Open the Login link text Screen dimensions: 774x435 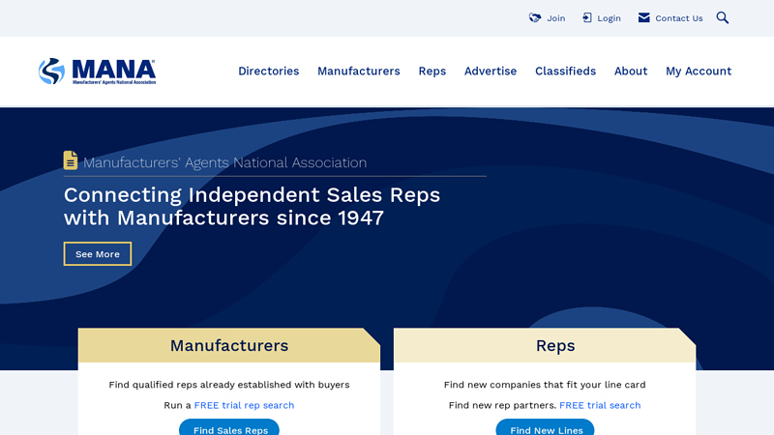pyautogui.click(x=610, y=18)
